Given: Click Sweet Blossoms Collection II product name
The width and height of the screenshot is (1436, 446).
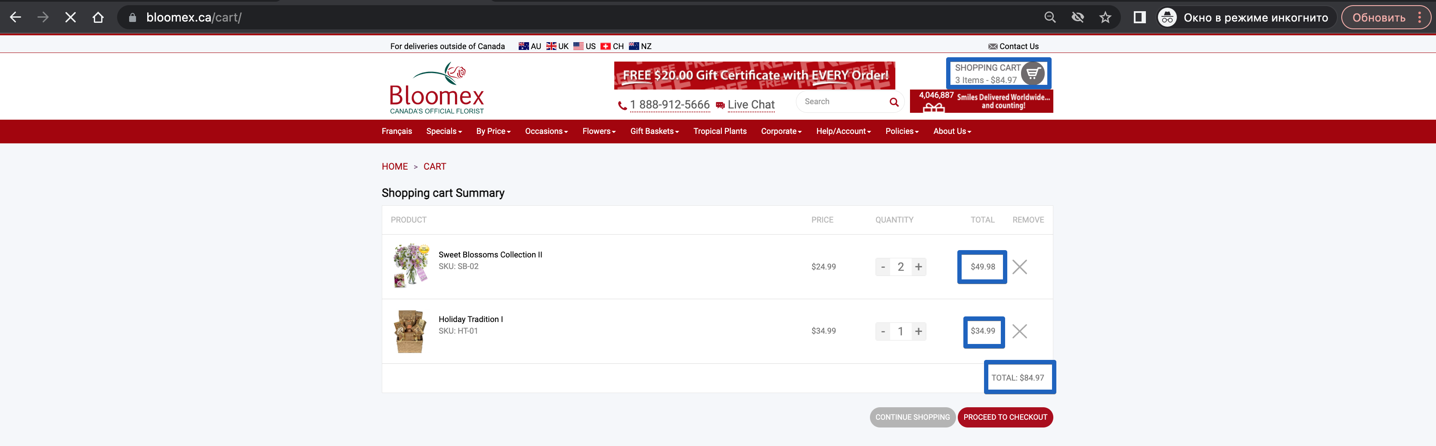Looking at the screenshot, I should pyautogui.click(x=490, y=255).
